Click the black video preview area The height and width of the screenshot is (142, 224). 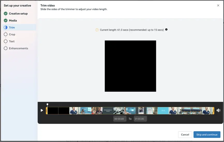click(x=130, y=66)
